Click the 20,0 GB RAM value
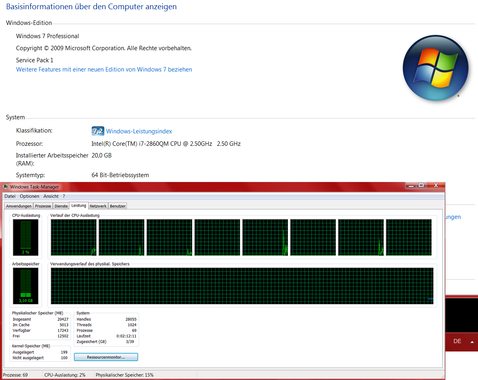Image resolution: width=478 pixels, height=380 pixels. (x=102, y=155)
